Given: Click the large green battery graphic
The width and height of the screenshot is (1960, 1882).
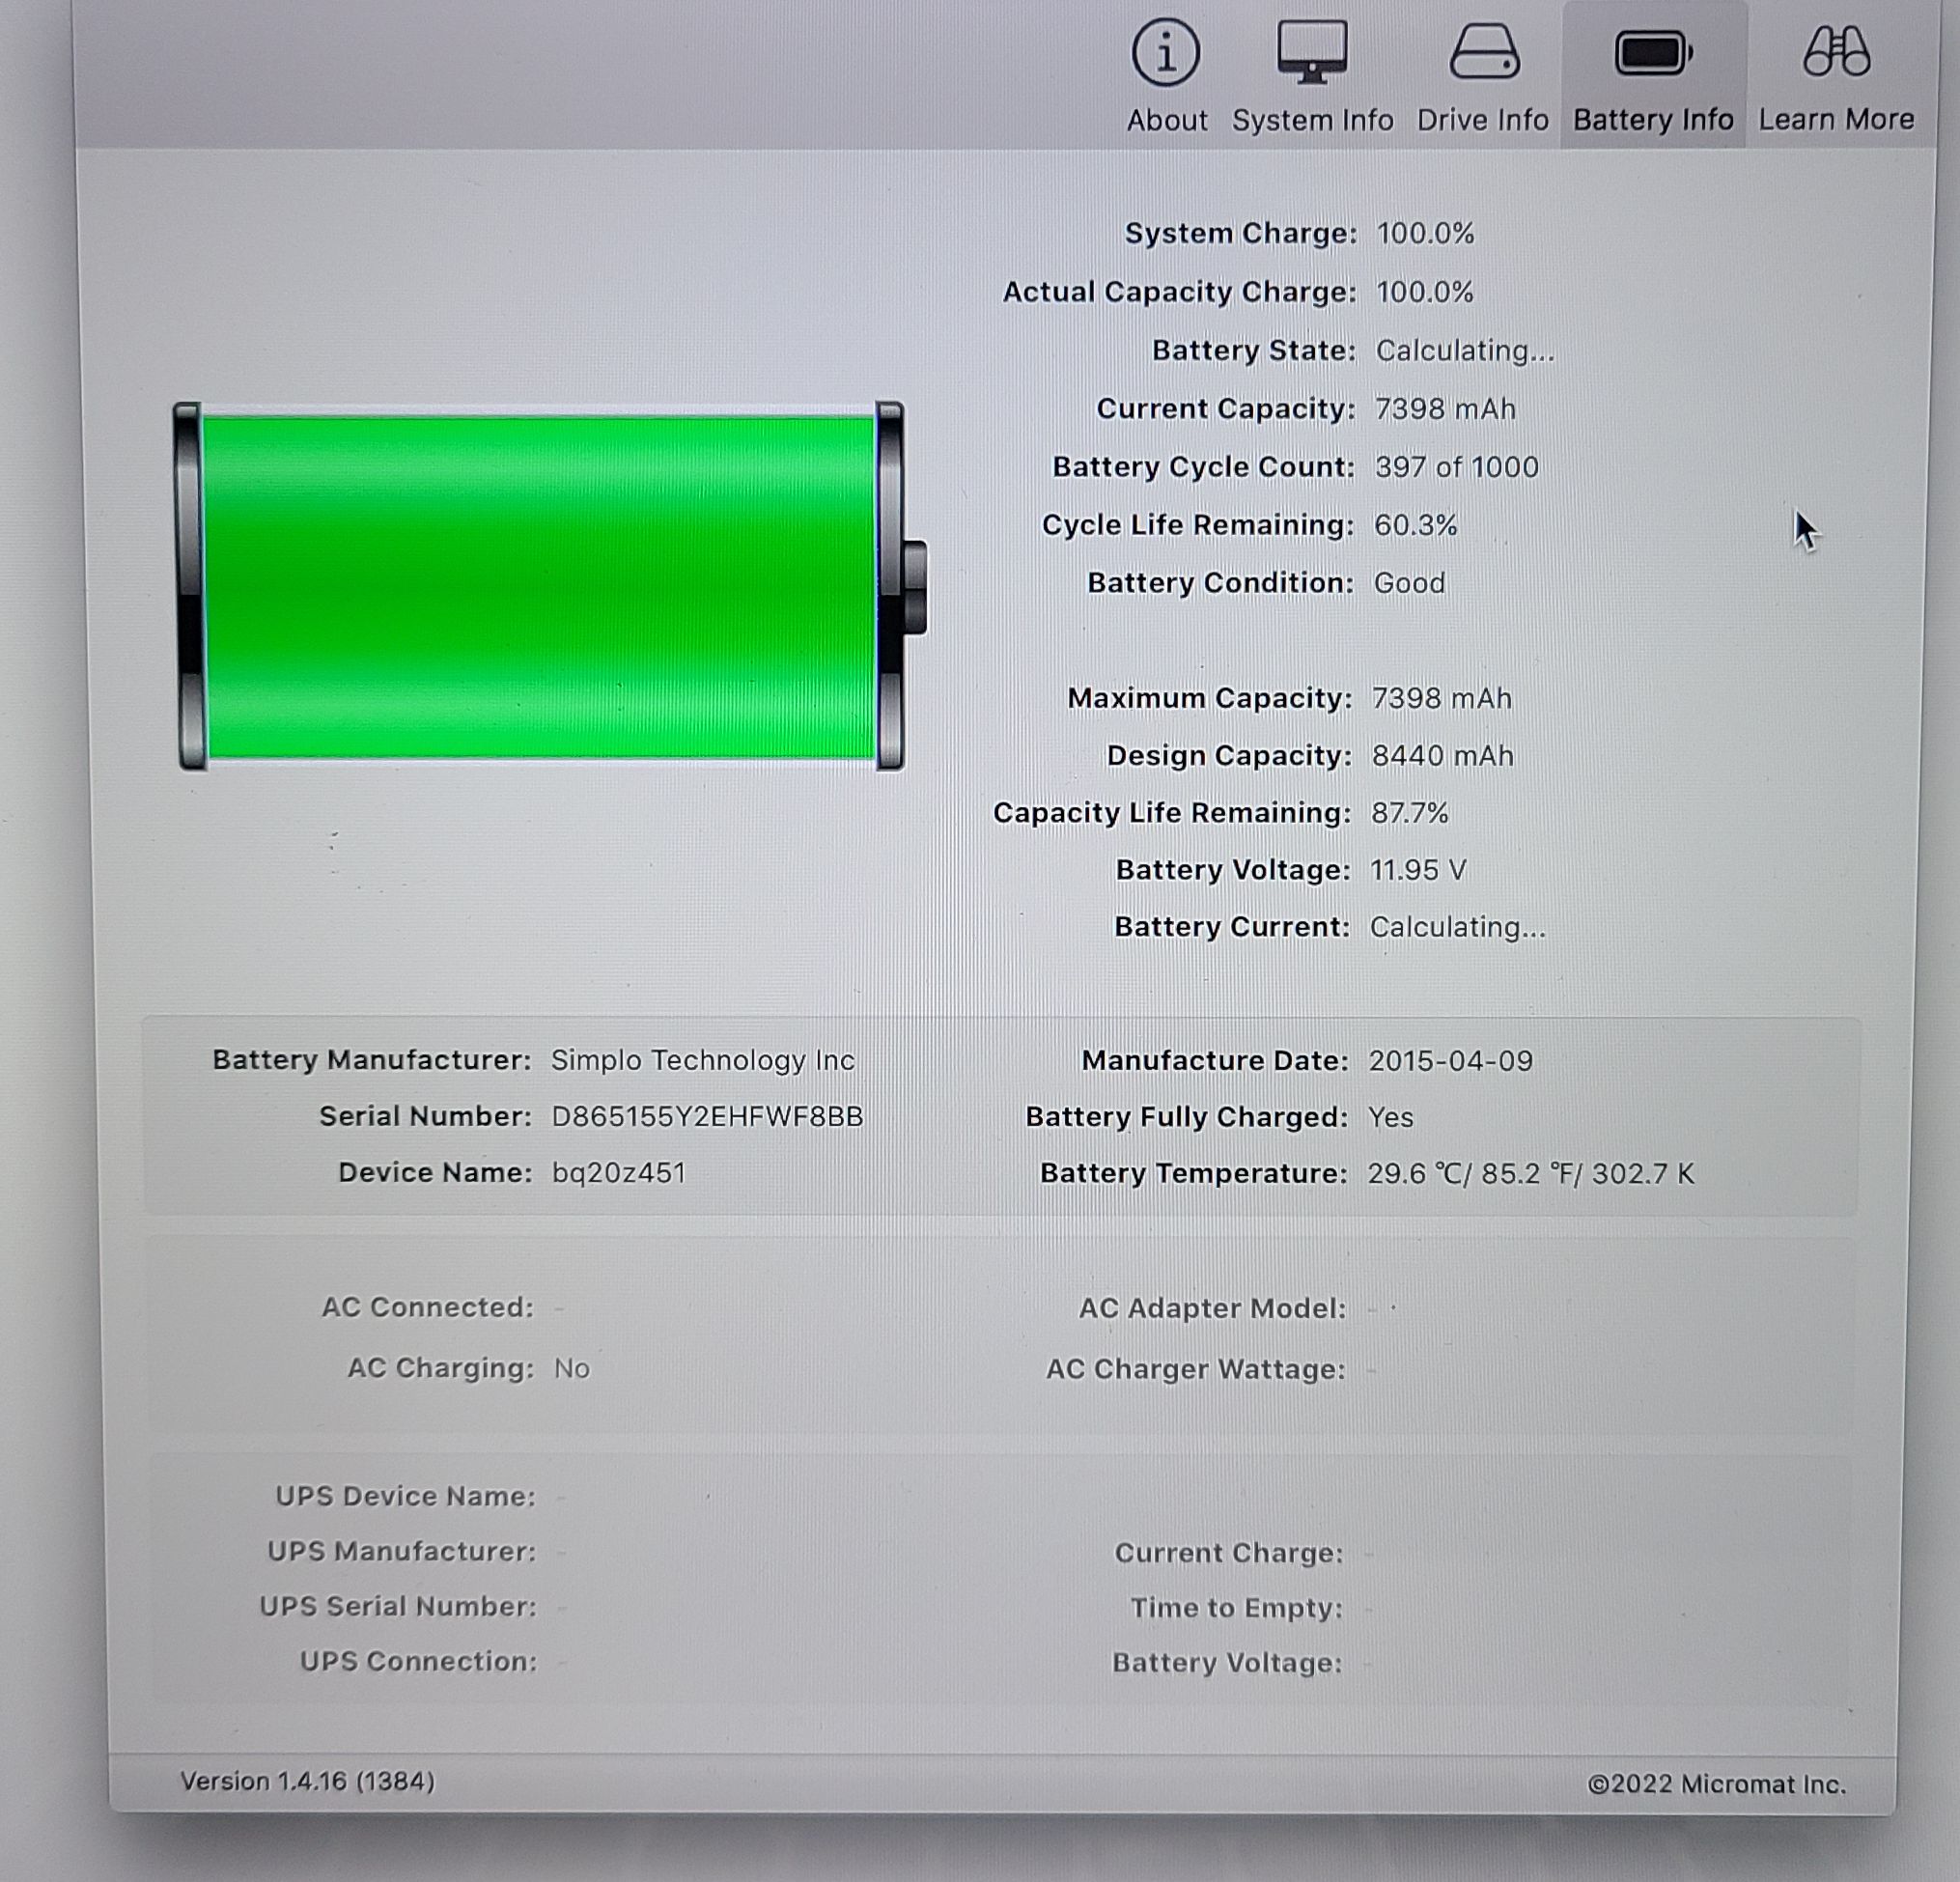Looking at the screenshot, I should [x=540, y=587].
